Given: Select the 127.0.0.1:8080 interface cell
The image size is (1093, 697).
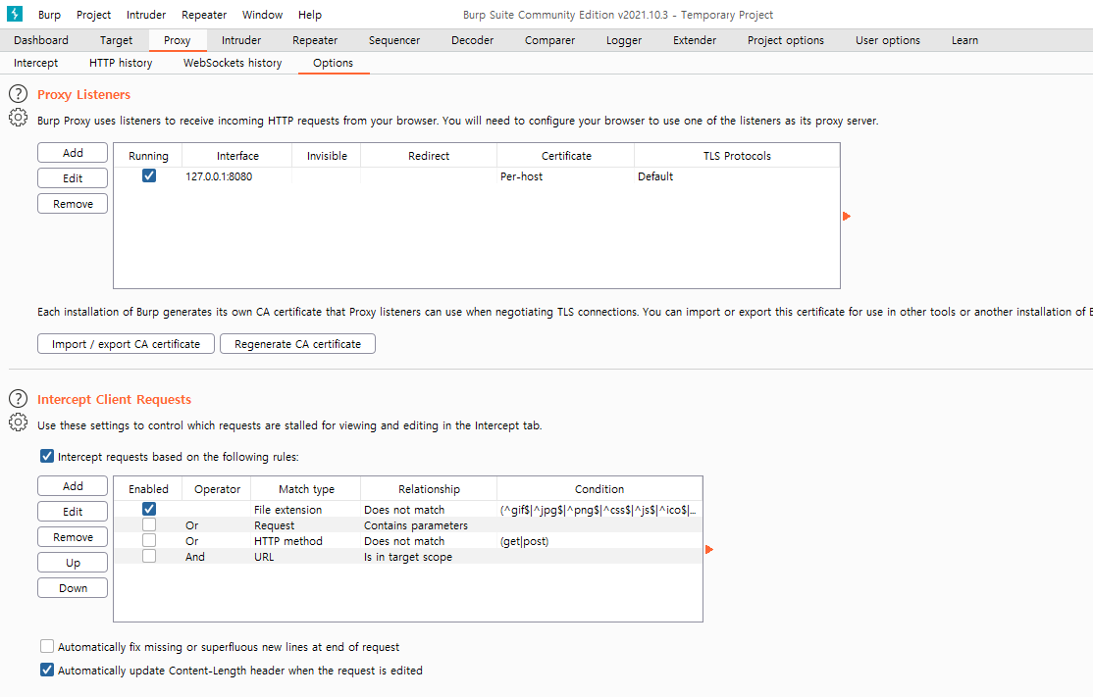Looking at the screenshot, I should click(236, 176).
